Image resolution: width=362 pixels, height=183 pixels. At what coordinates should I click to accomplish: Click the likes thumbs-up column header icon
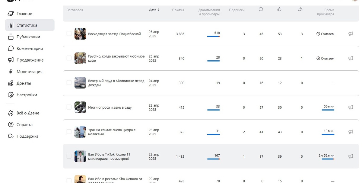[x=280, y=10]
